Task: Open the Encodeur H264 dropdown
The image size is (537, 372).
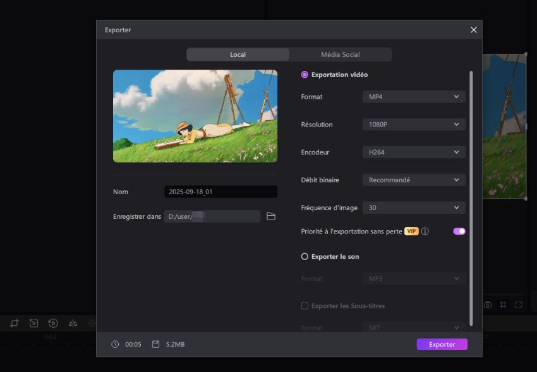Action: (414, 152)
